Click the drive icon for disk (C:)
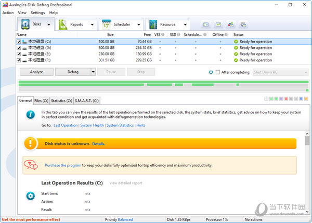The width and height of the screenshot is (312, 223). [x=24, y=42]
